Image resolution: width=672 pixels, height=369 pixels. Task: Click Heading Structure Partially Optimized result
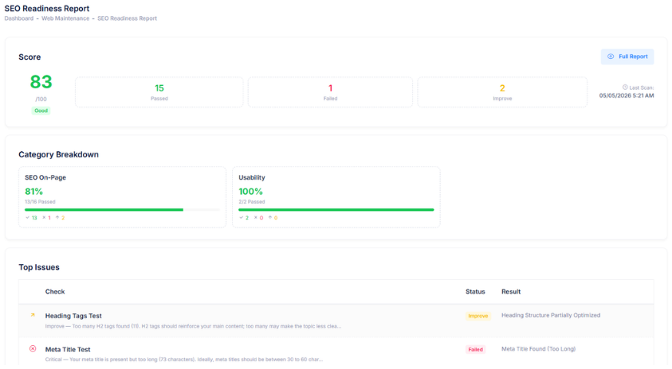click(551, 315)
